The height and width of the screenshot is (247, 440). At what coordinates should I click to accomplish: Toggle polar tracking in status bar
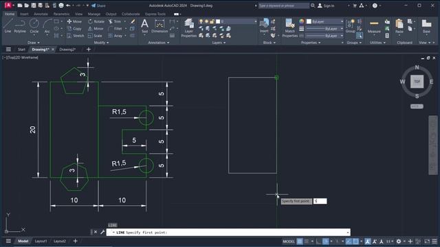[x=325, y=241]
